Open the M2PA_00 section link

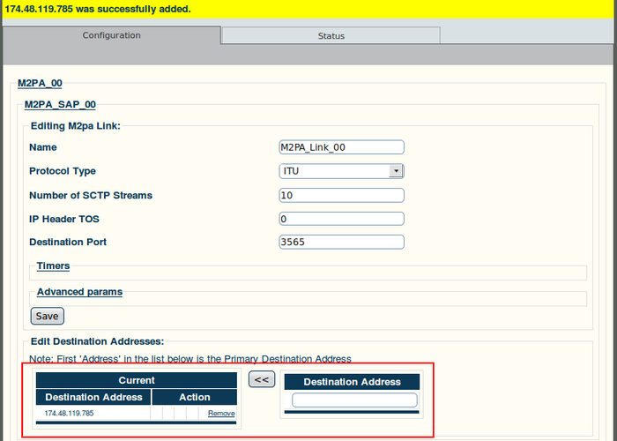[x=40, y=83]
